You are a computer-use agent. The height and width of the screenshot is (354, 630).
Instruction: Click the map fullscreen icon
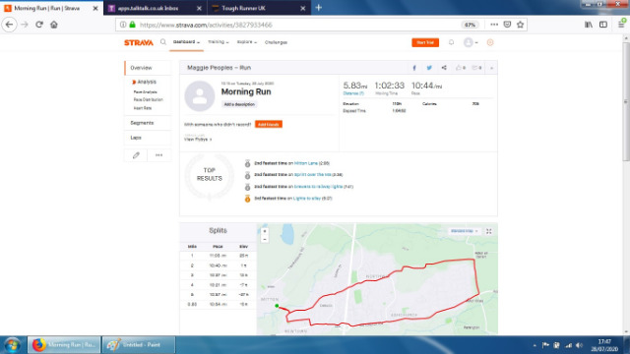point(489,231)
